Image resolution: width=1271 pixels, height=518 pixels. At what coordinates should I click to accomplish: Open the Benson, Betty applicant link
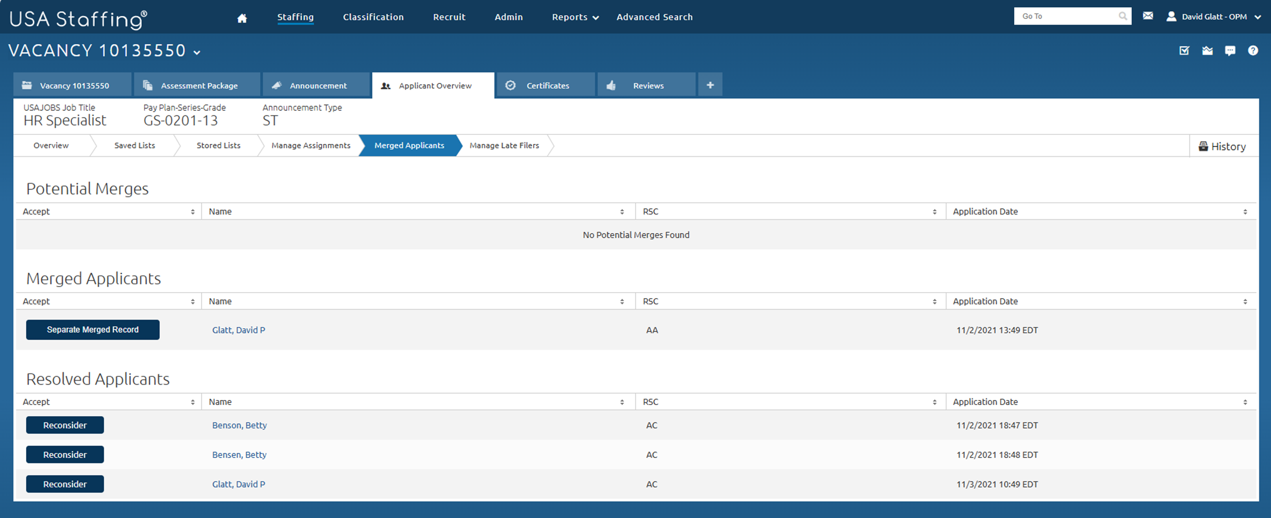[239, 425]
